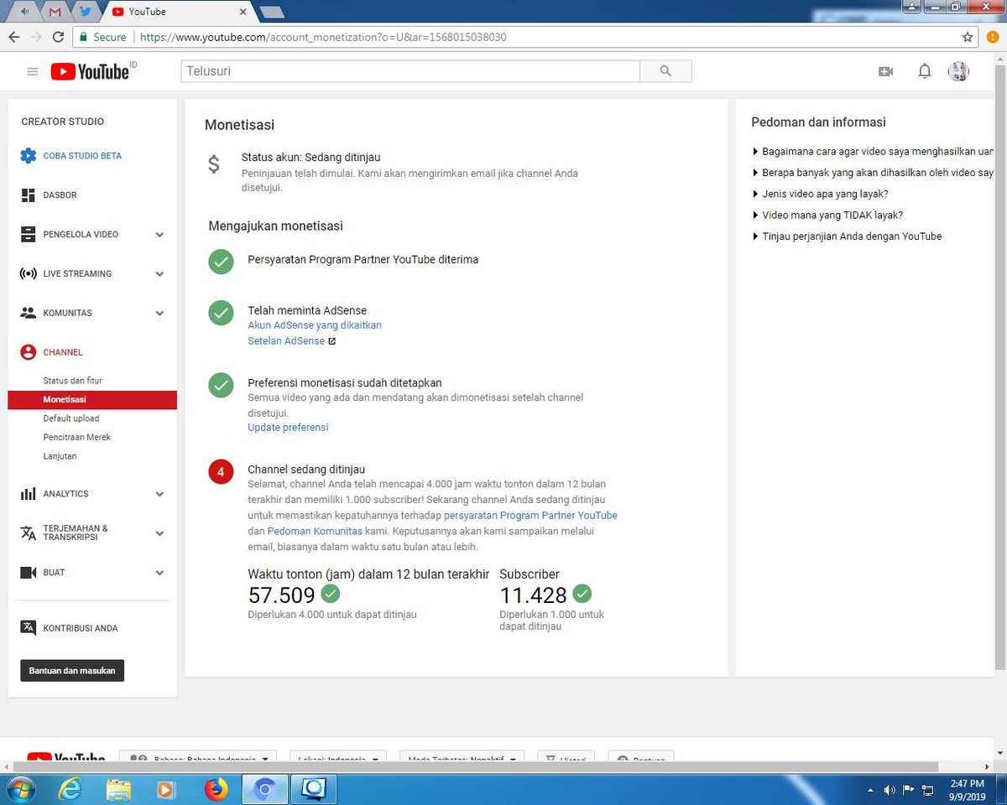Viewport: 1007px width, 805px height.
Task: Open the Twitter pinned tab
Action: 84,12
